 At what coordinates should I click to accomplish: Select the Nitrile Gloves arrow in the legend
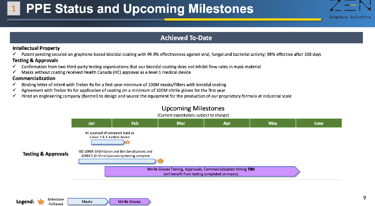point(130,201)
